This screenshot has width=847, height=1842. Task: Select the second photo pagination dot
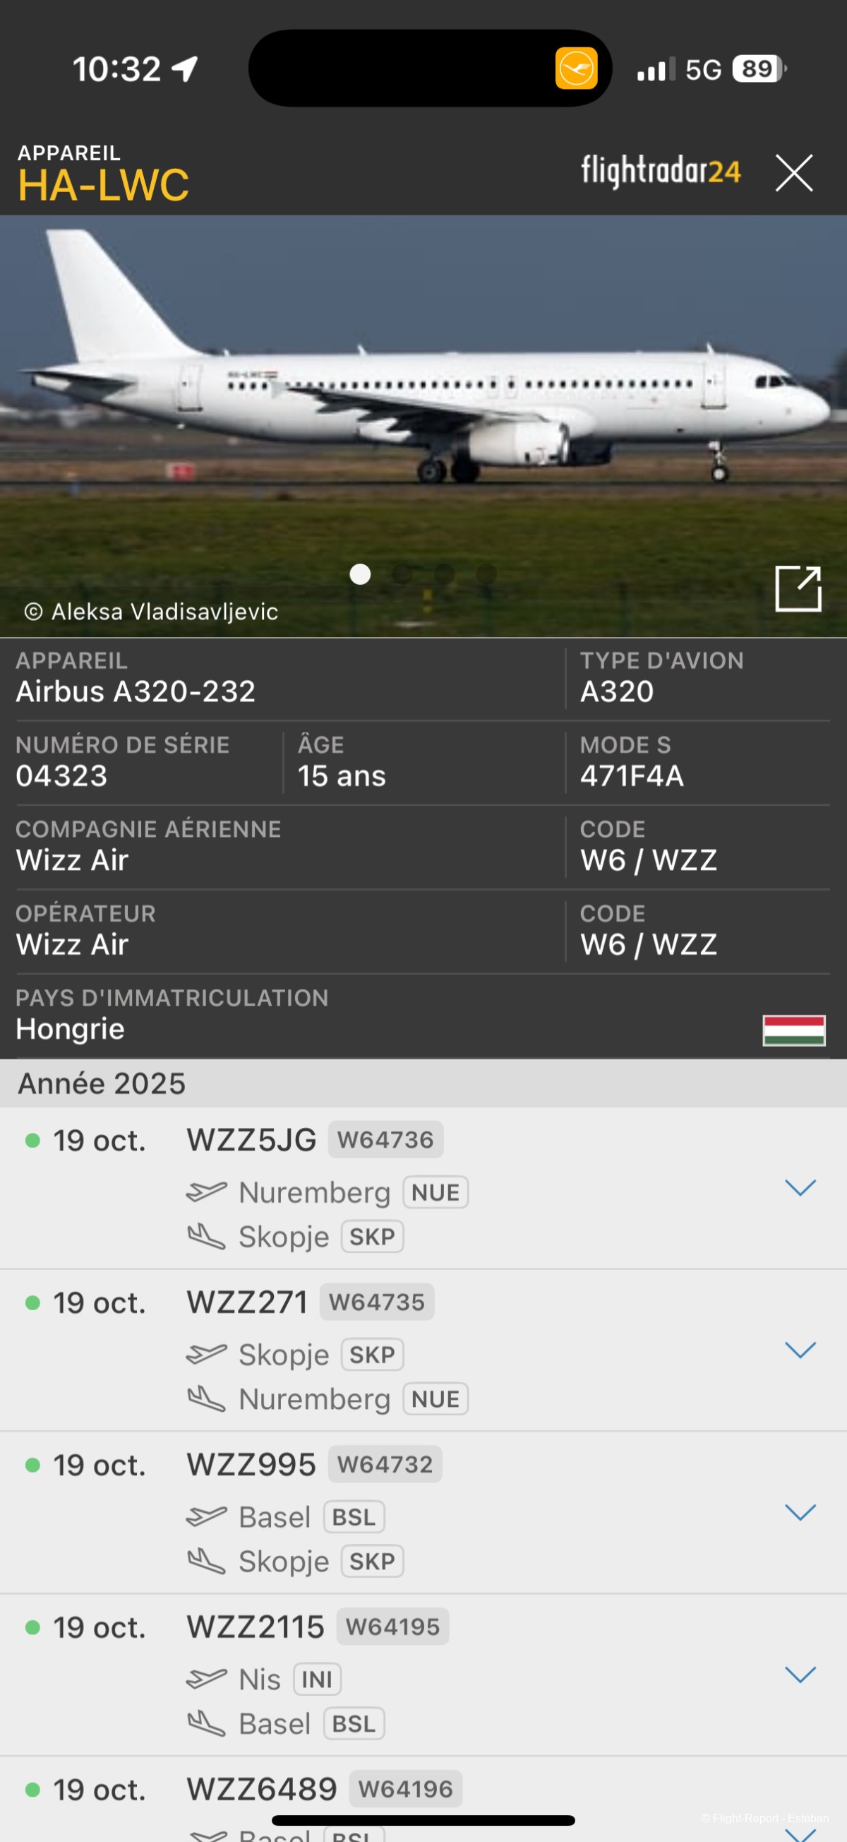click(x=402, y=574)
